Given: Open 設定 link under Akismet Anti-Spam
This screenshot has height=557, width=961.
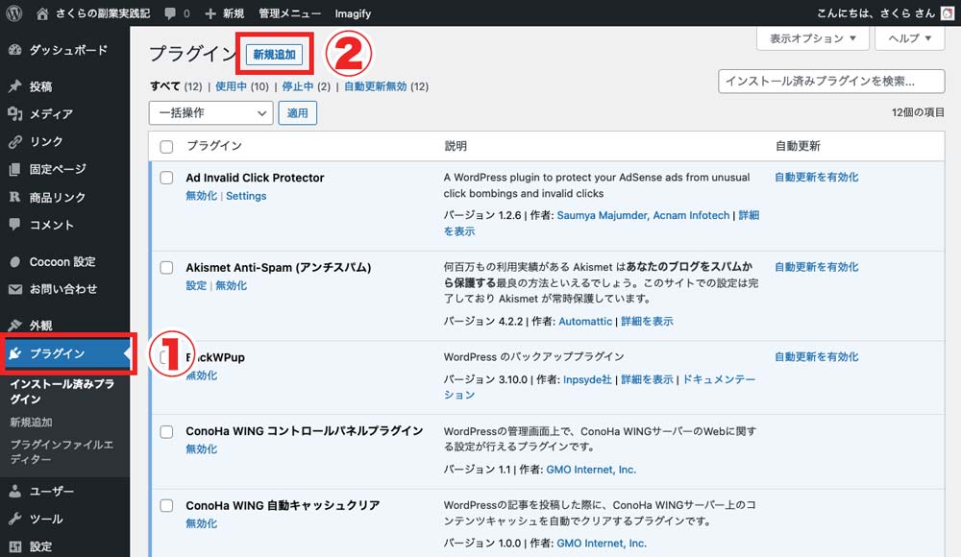Looking at the screenshot, I should click(x=196, y=285).
